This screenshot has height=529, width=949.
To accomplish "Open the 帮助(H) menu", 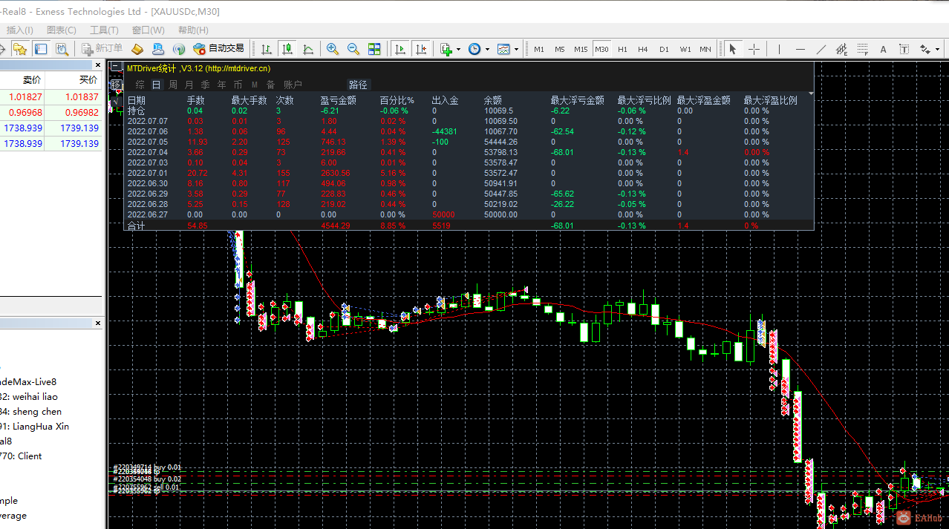I will tap(193, 30).
